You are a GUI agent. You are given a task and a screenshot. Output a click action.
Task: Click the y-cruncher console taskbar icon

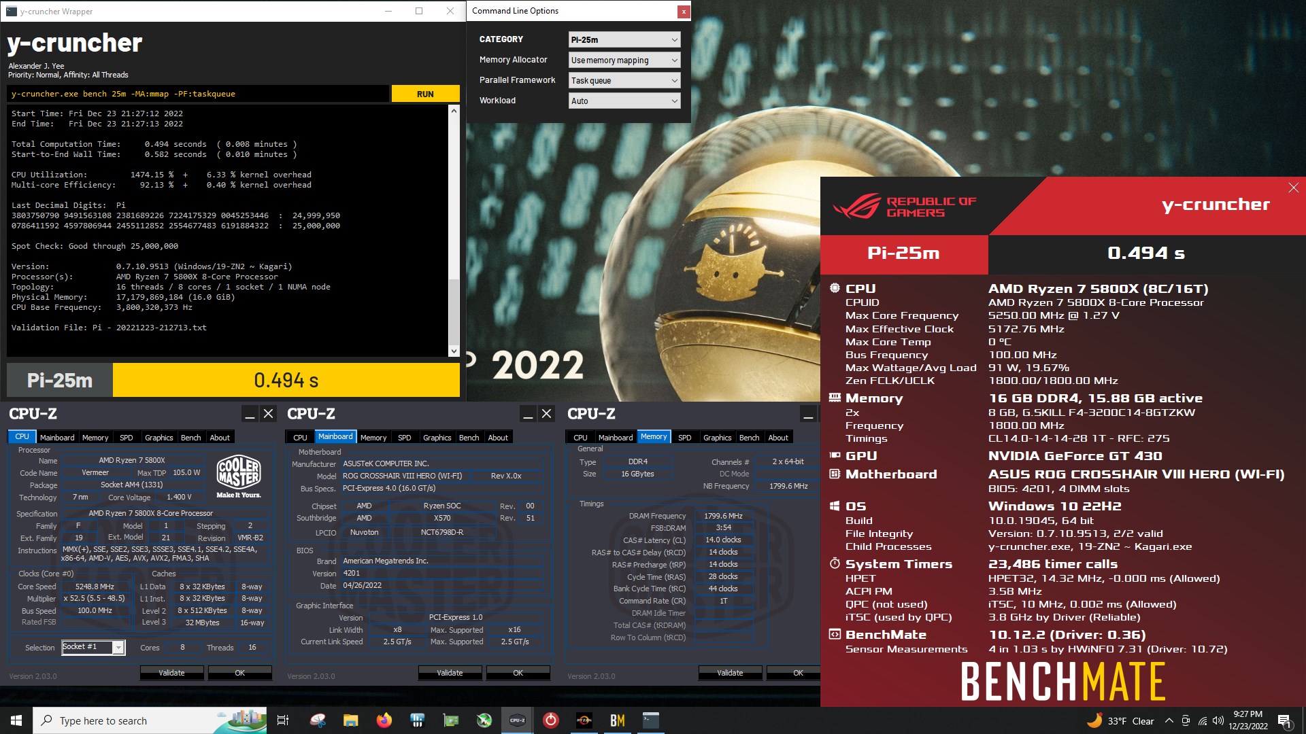click(651, 720)
